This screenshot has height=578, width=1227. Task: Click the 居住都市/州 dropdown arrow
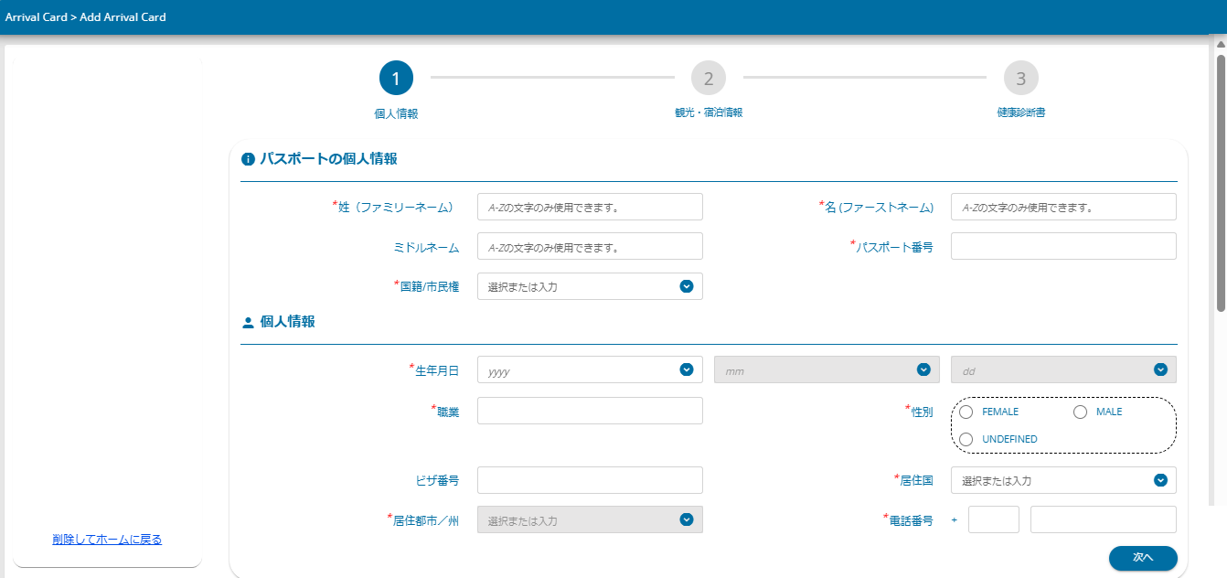click(687, 519)
